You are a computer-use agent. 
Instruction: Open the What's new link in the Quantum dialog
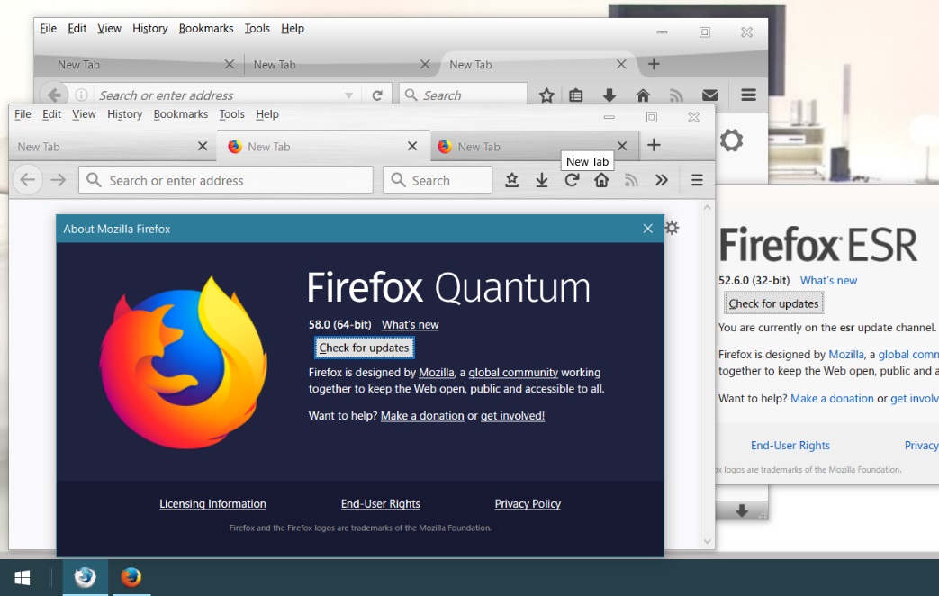(411, 325)
